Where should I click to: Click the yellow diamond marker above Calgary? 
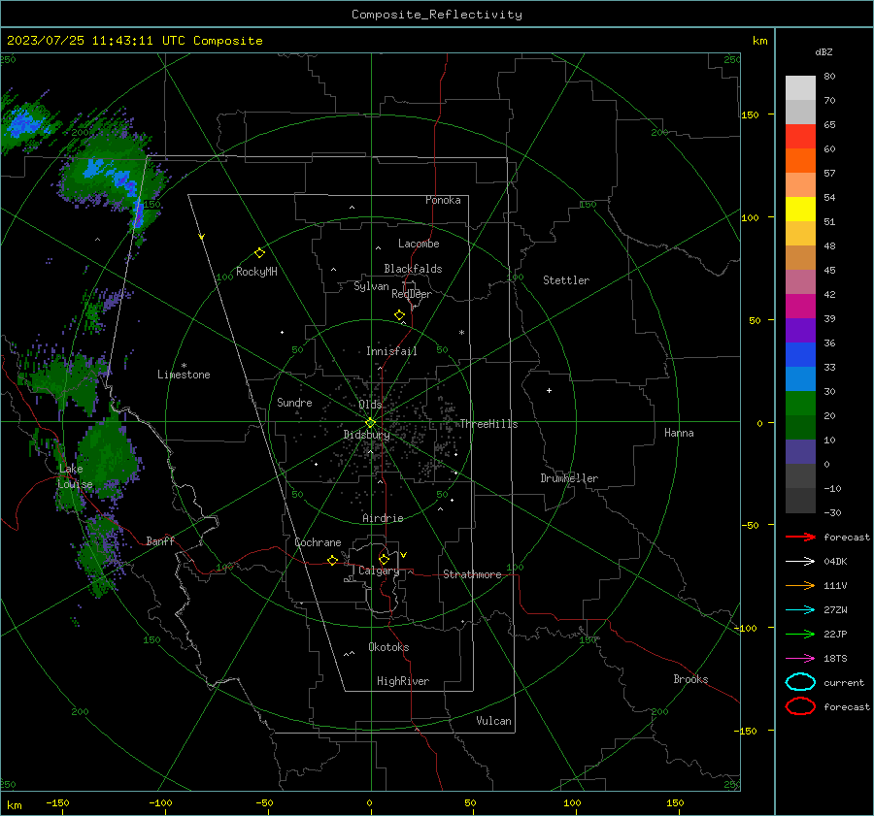coord(384,559)
